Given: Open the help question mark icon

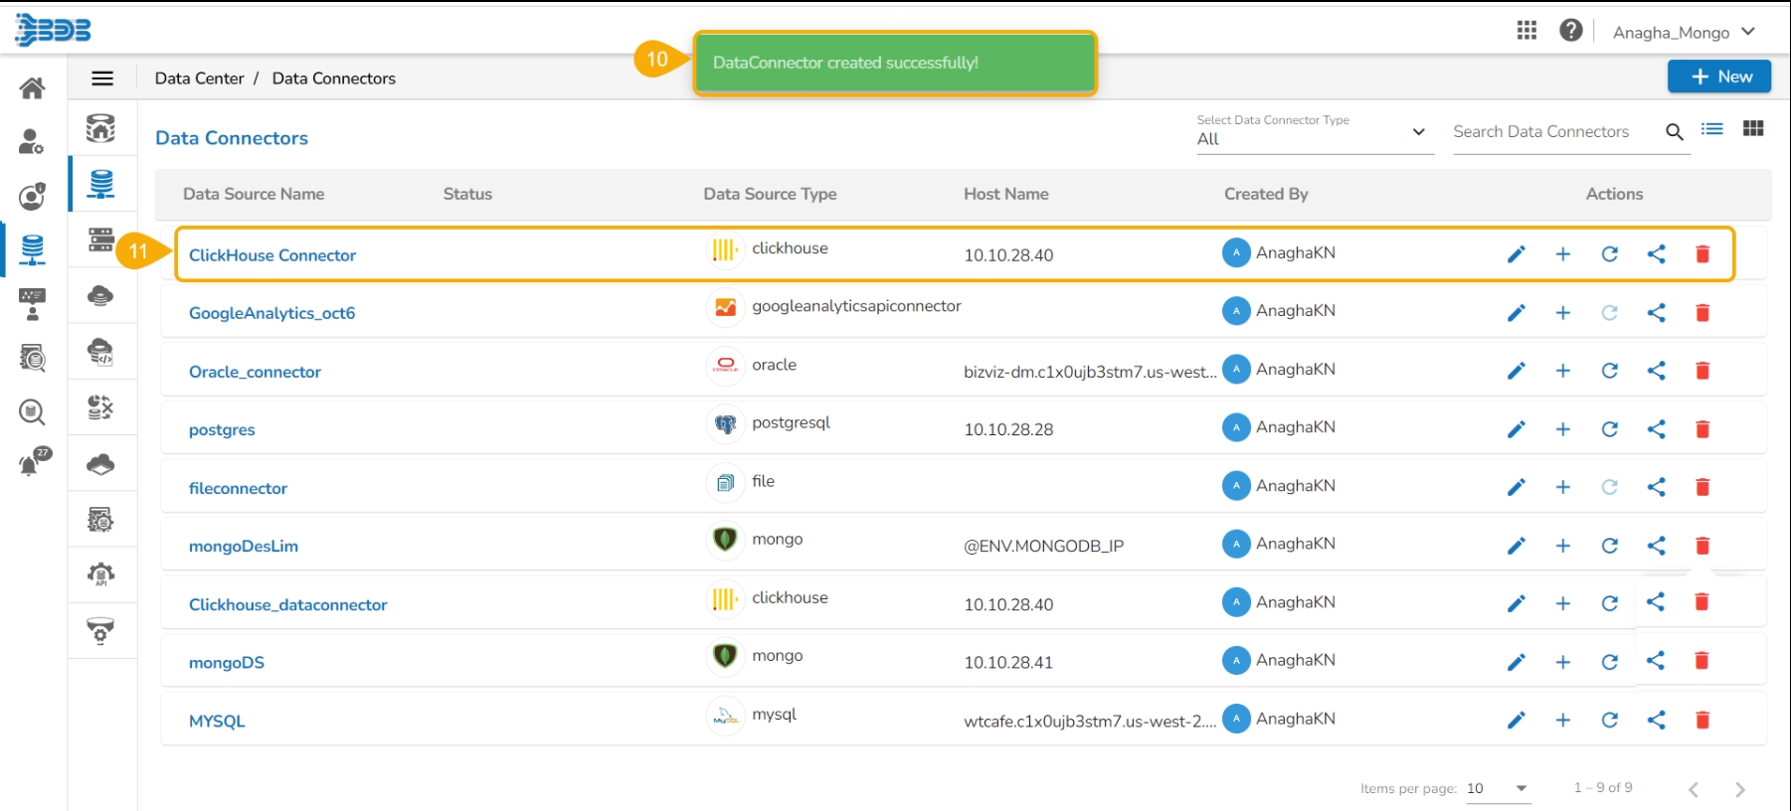Looking at the screenshot, I should pyautogui.click(x=1570, y=31).
